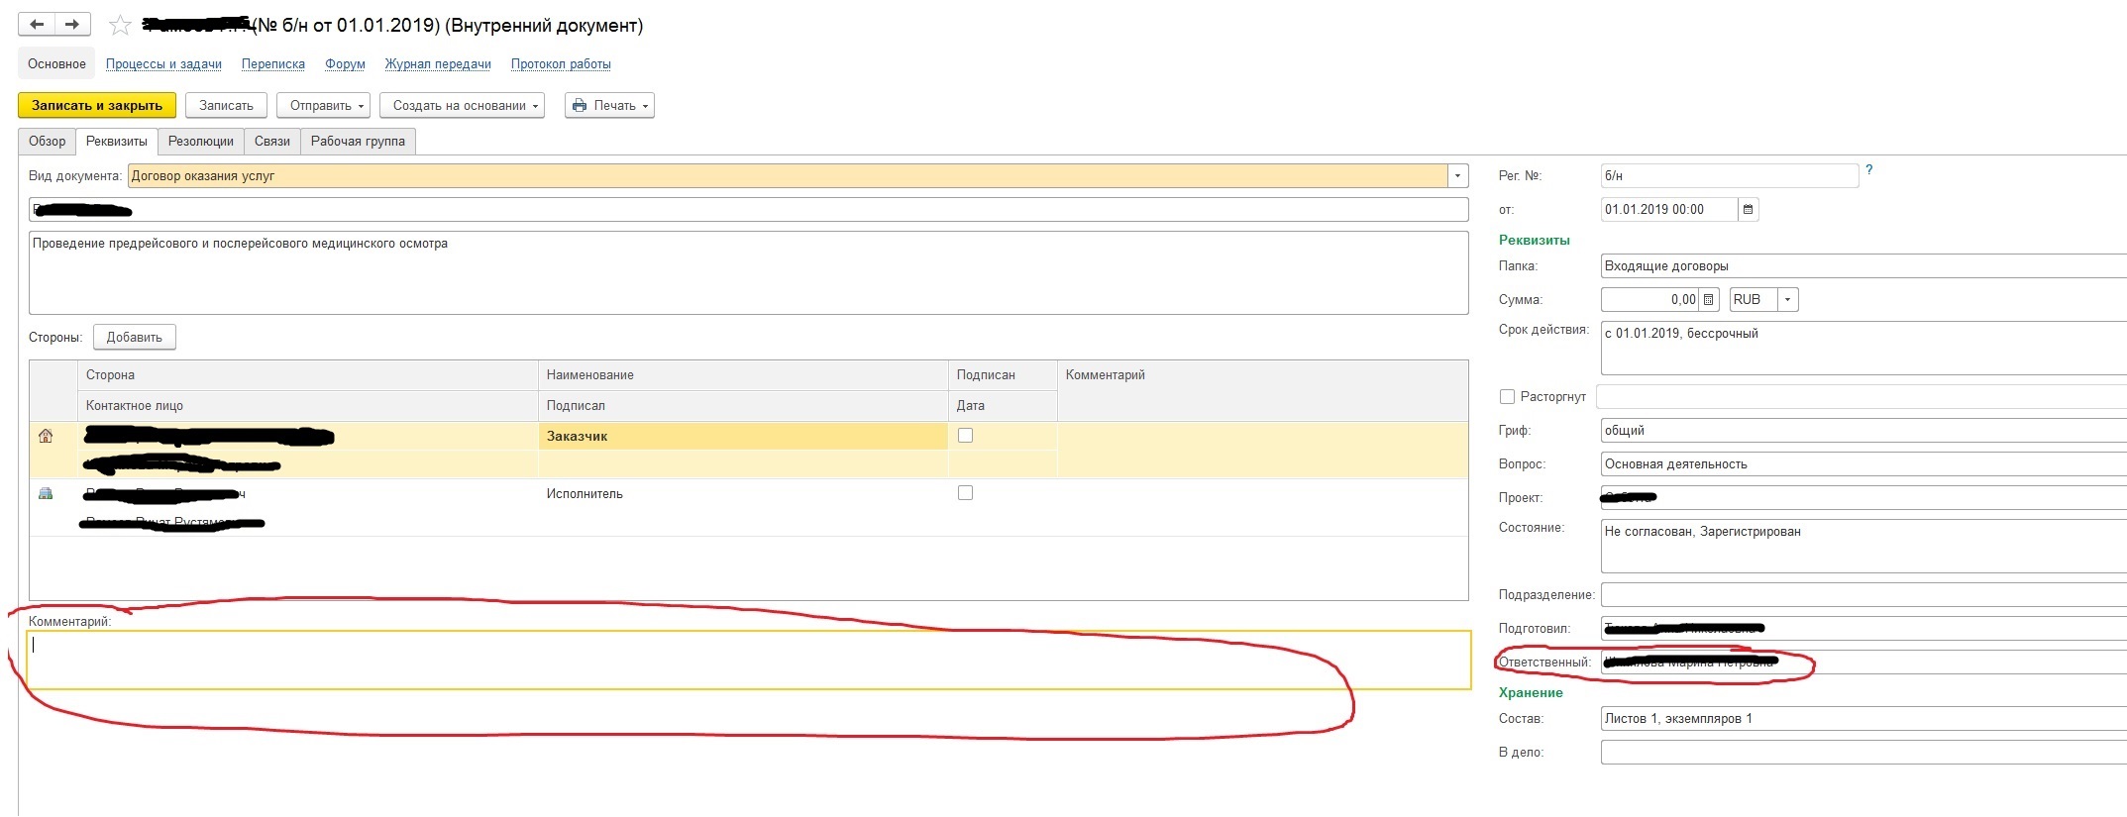Toggle Подписан checkbox for Заказчик
The image size is (2127, 817).
point(965,436)
